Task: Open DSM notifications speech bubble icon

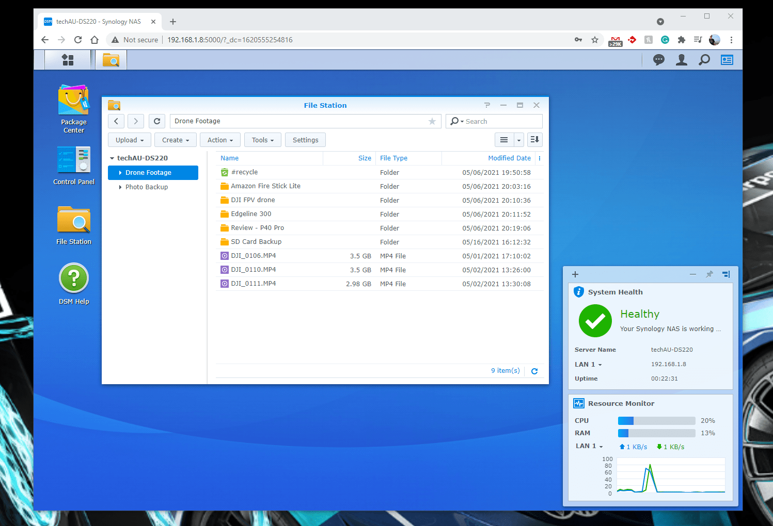Action: [x=659, y=60]
